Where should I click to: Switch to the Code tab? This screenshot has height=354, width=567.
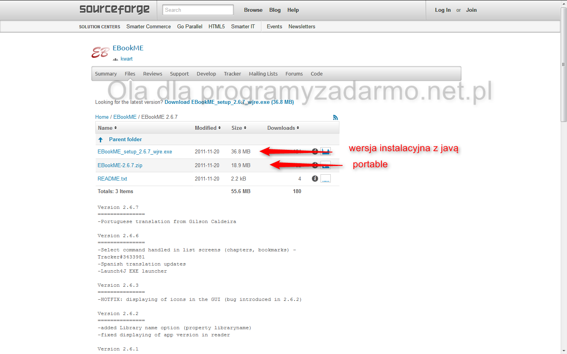pyautogui.click(x=317, y=74)
